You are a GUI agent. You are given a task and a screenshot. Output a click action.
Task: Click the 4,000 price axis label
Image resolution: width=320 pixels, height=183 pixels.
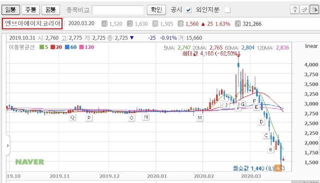(x=311, y=64)
